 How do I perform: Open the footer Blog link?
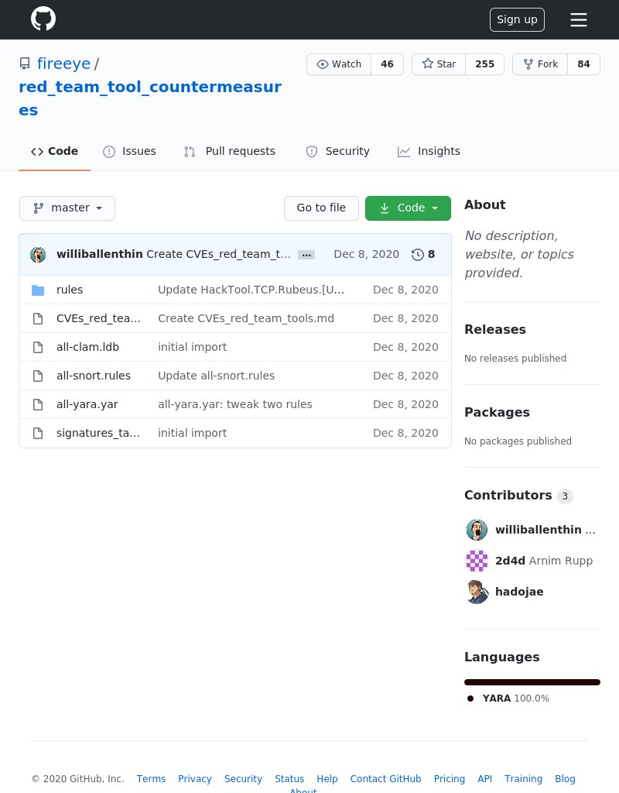(565, 779)
